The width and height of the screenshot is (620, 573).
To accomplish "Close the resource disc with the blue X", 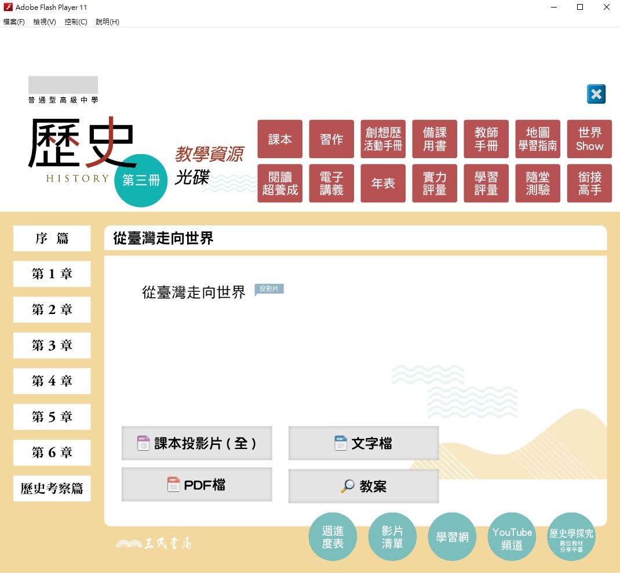I will tap(596, 94).
